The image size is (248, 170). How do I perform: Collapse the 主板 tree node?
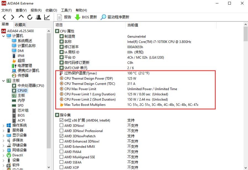(4, 81)
